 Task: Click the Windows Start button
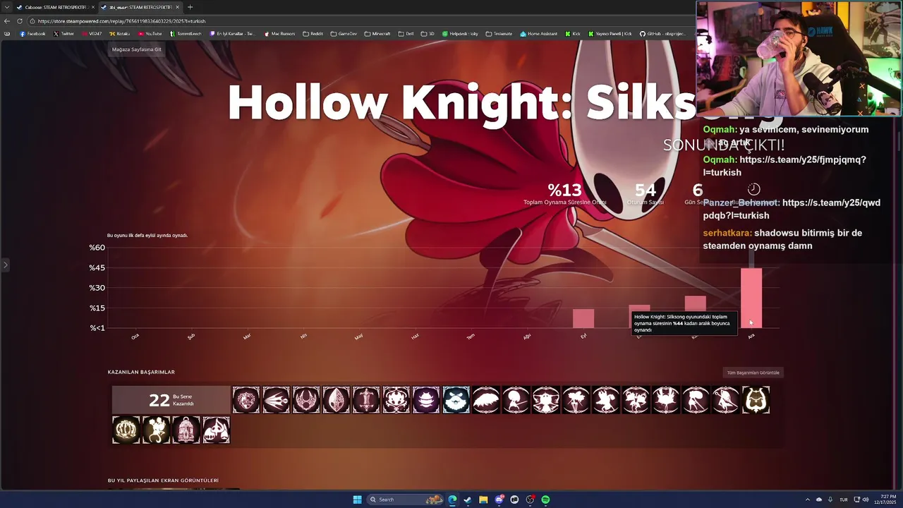[x=358, y=500]
